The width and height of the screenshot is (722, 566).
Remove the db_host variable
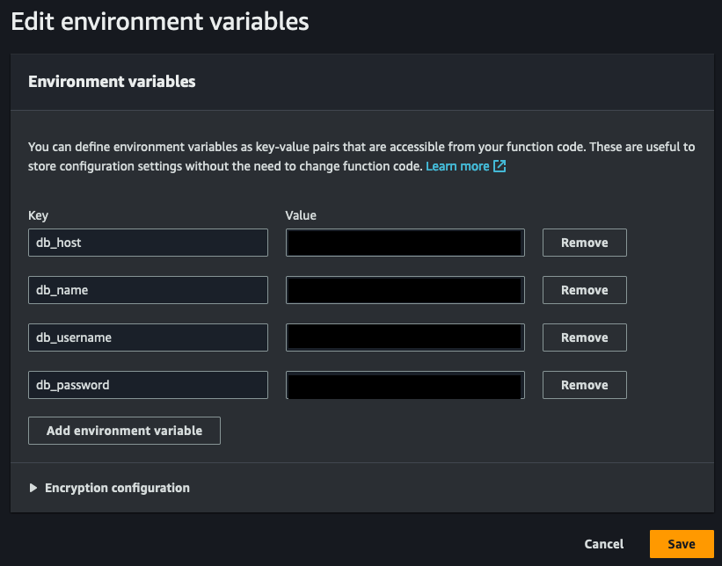[x=584, y=243]
